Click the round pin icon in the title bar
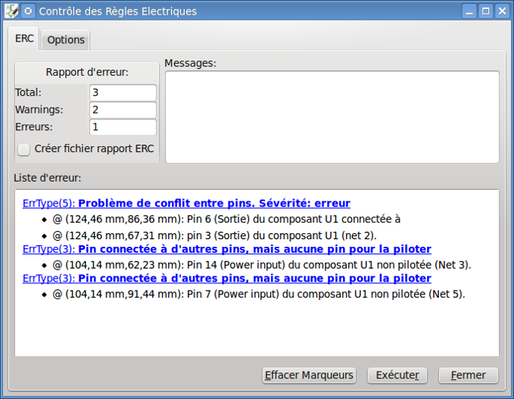 click(x=27, y=11)
